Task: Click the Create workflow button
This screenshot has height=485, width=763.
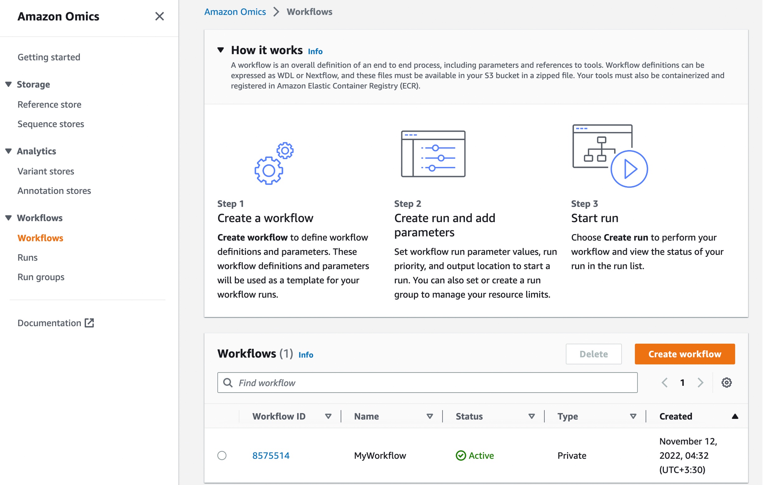Action: point(685,354)
